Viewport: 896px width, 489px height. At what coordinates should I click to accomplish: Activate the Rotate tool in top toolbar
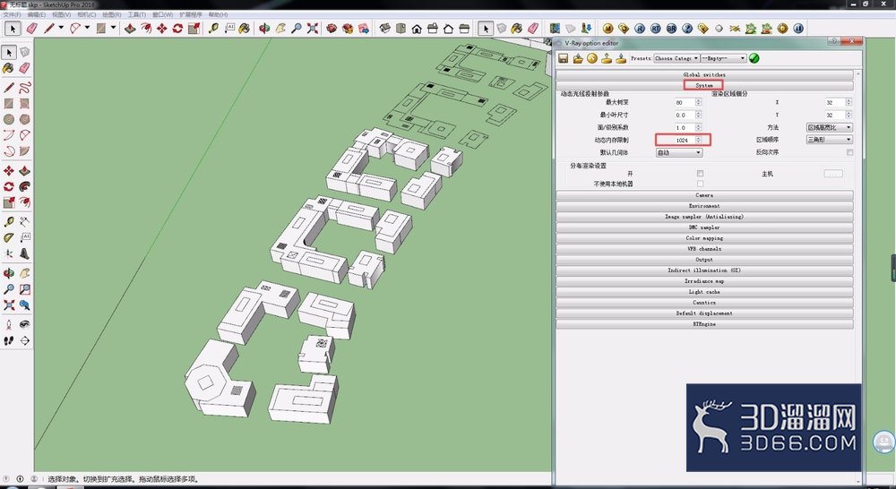(177, 28)
